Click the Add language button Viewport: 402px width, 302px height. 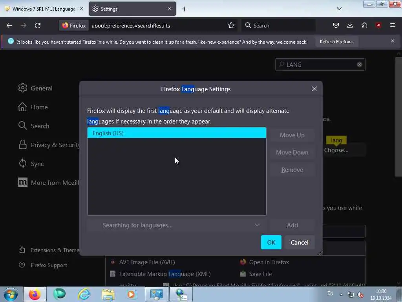pyautogui.click(x=292, y=225)
